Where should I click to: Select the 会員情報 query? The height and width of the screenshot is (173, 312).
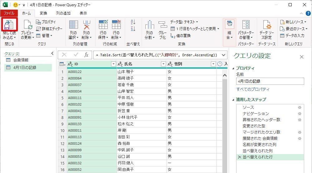[x=28, y=60]
